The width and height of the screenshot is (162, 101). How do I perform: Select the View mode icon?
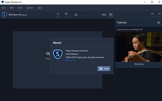click(66, 14)
